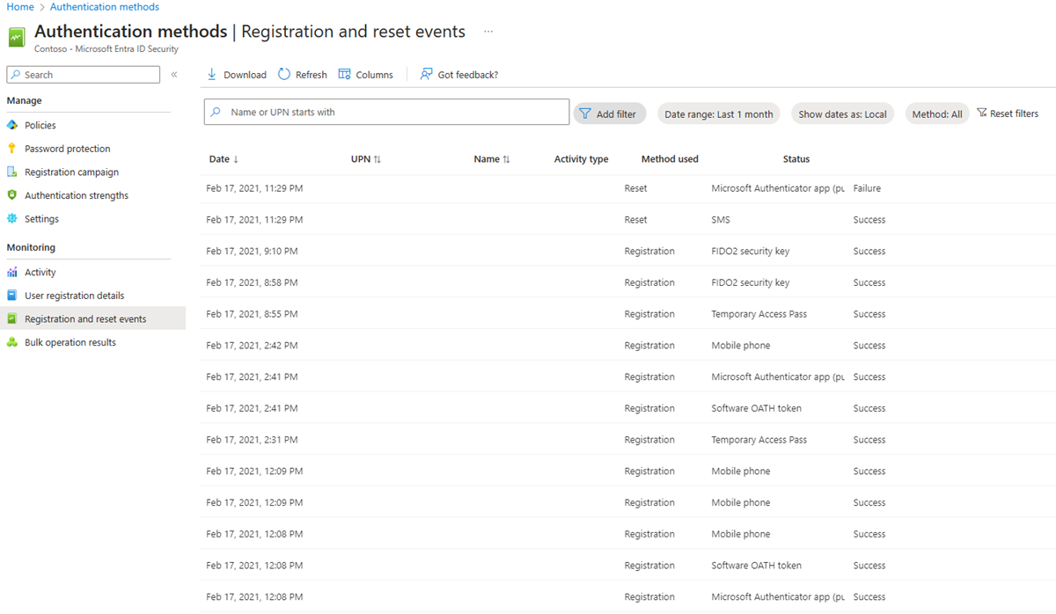Open the Method: All filter dropdown
The height and width of the screenshot is (614, 1056).
(x=936, y=113)
